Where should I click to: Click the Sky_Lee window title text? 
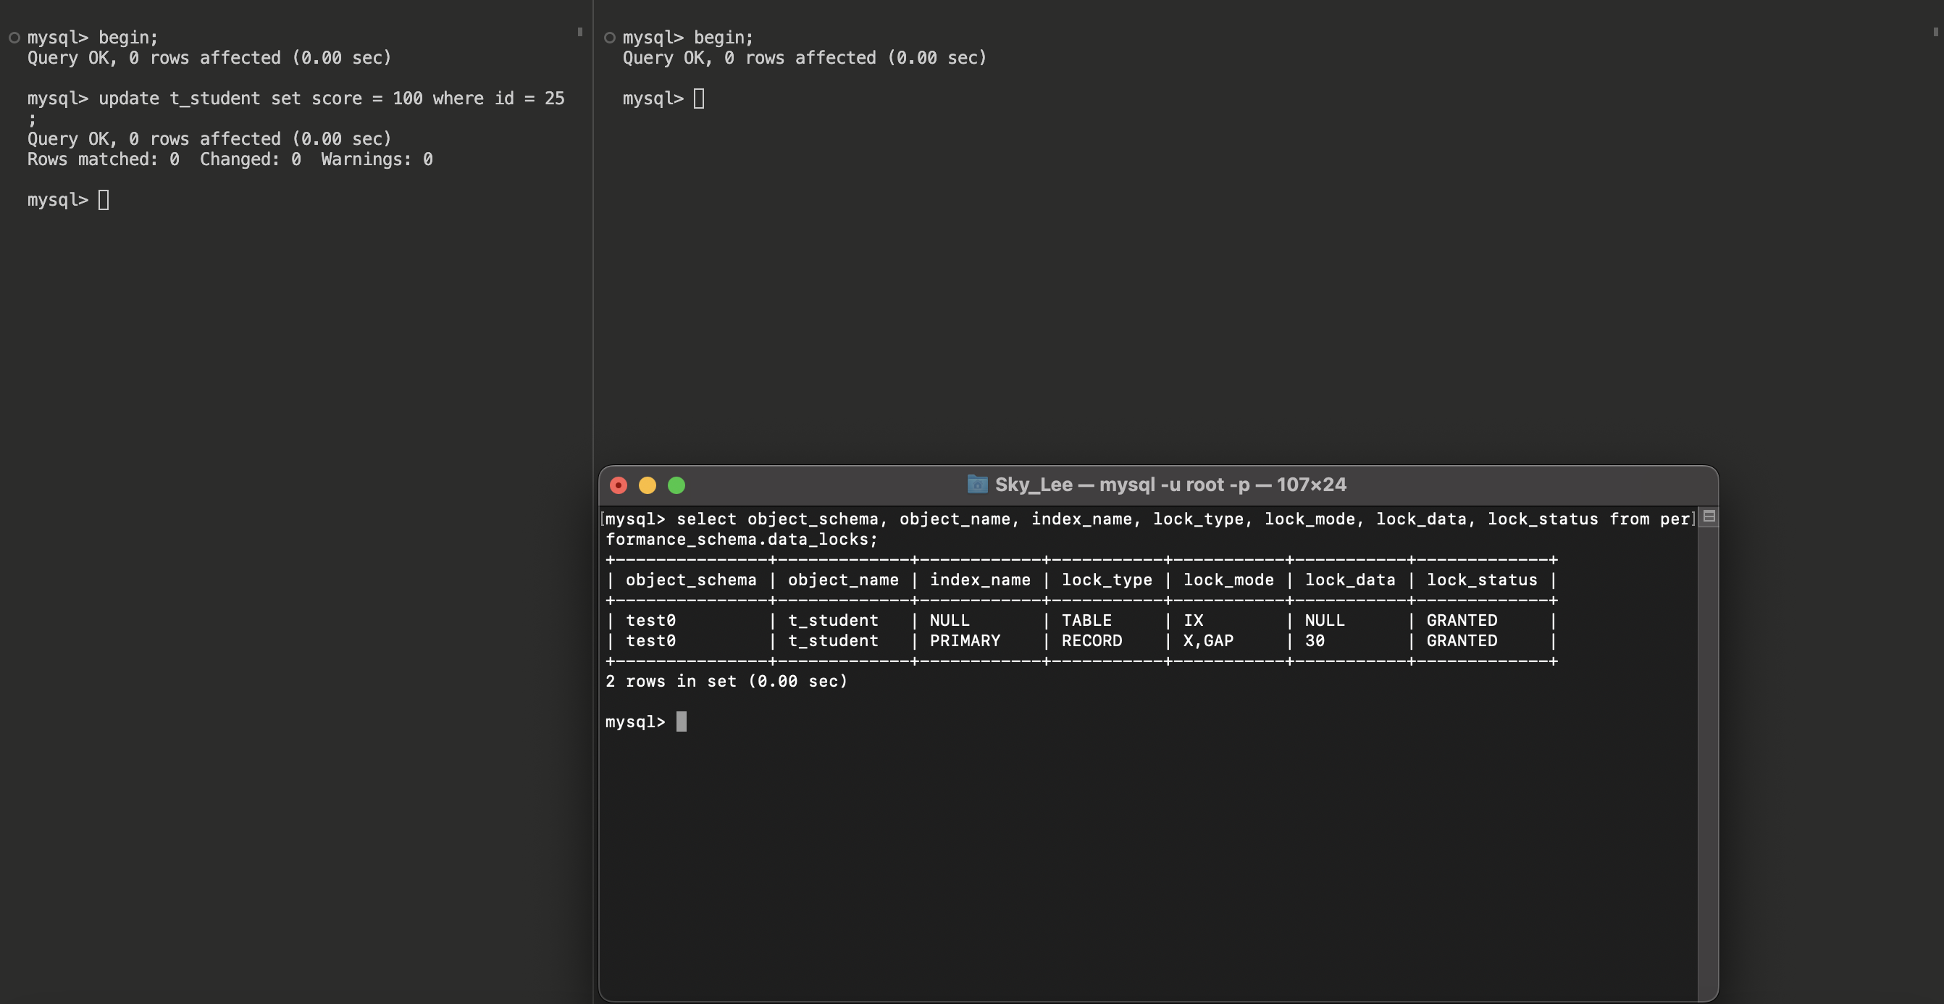point(1170,485)
